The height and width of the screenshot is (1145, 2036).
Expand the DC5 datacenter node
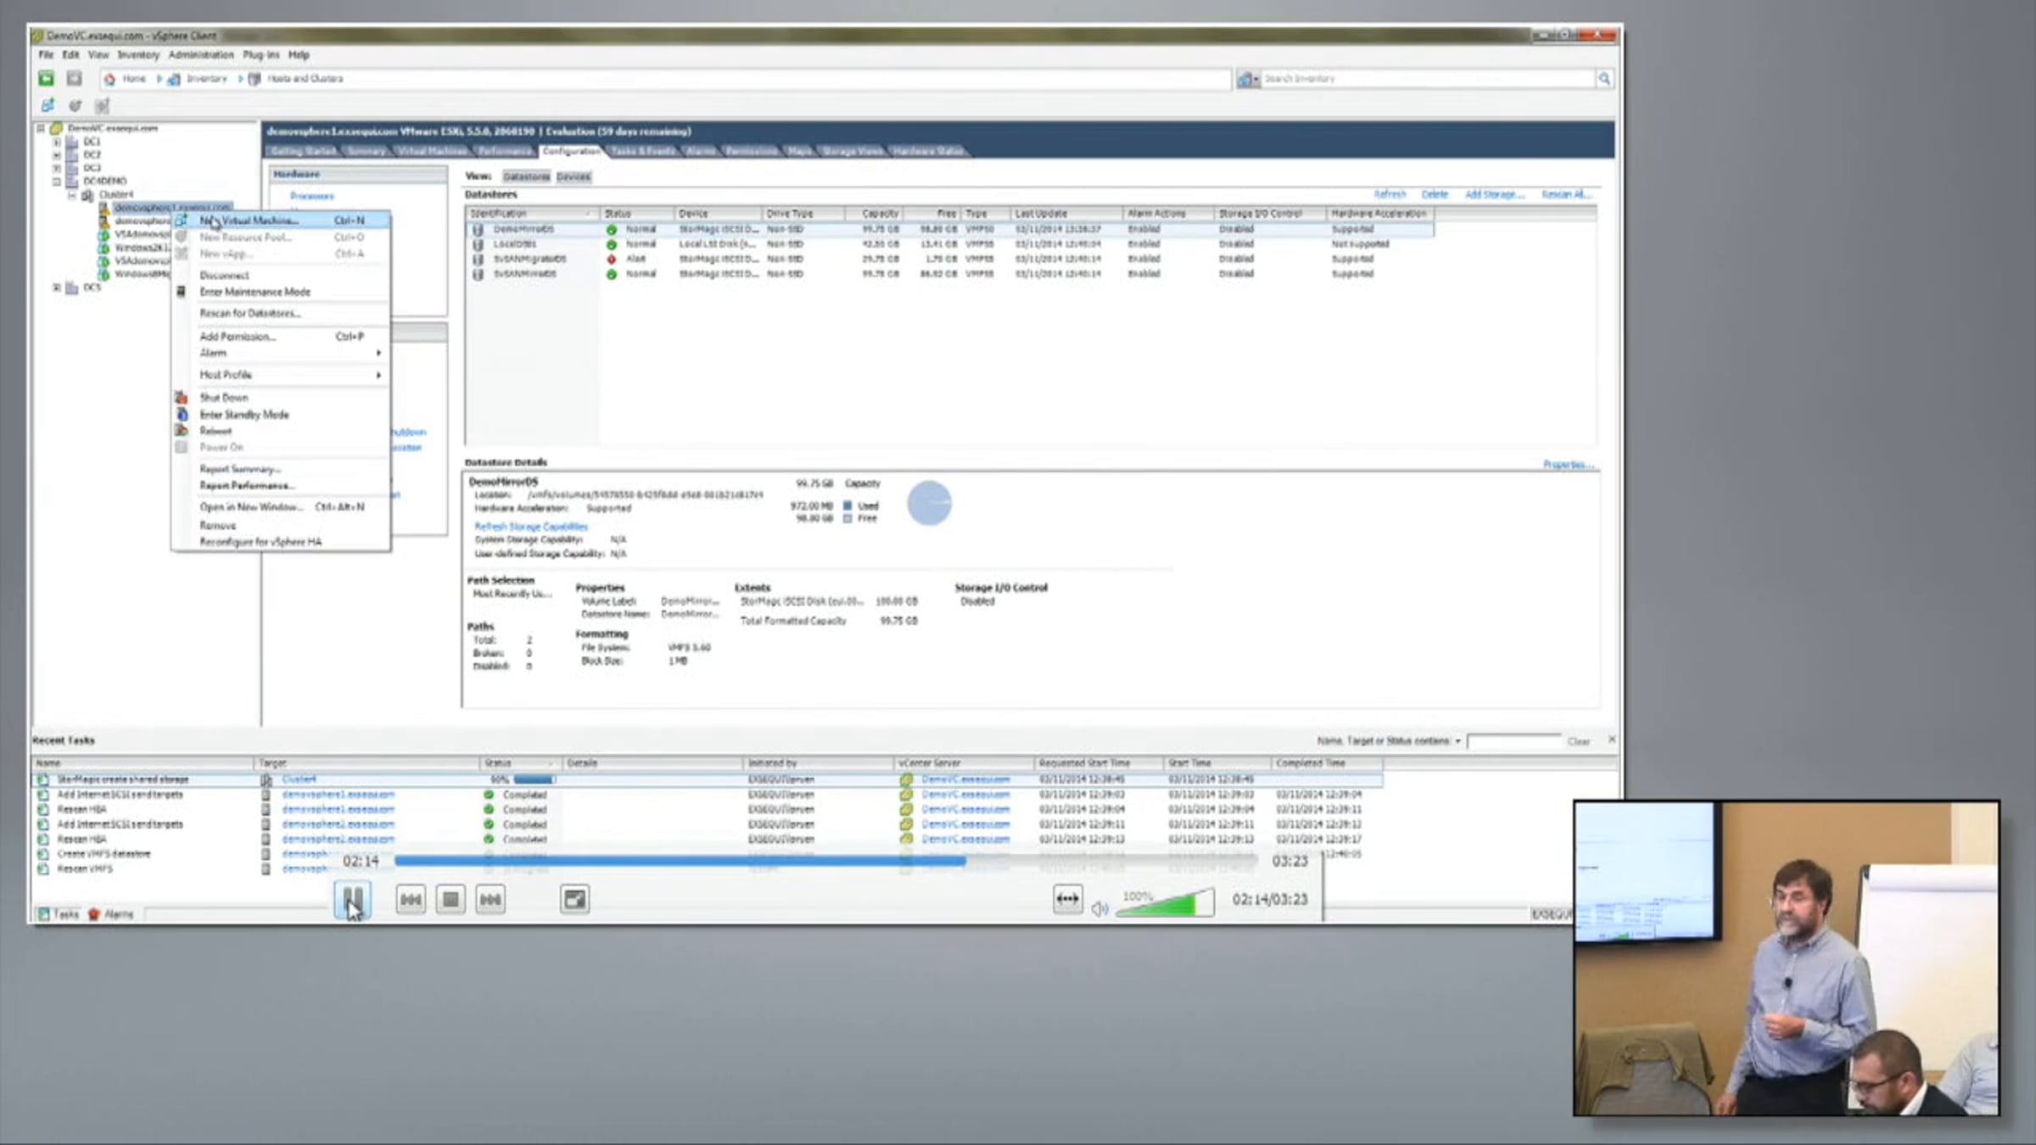57,288
